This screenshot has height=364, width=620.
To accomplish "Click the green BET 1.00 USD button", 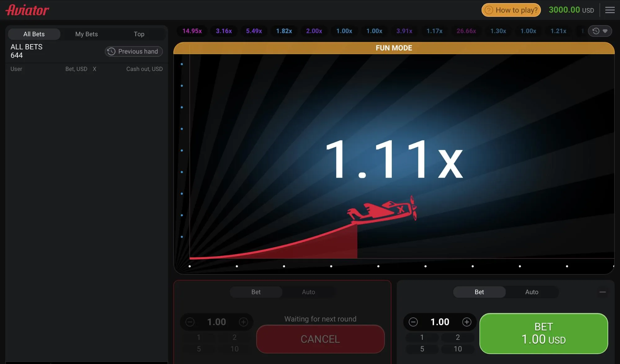I will (x=543, y=333).
